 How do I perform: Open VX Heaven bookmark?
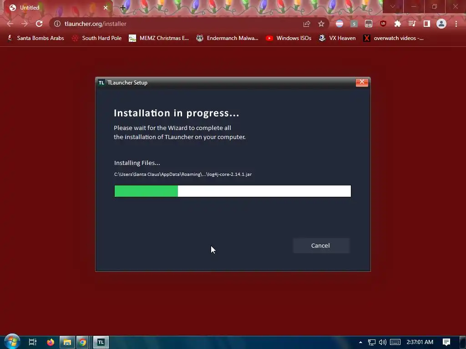pyautogui.click(x=337, y=38)
